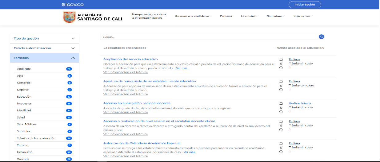The height and width of the screenshot is (162, 380).
Task: Click dollar icon in Autorización de Calendario Académico row
Action: point(281,148)
